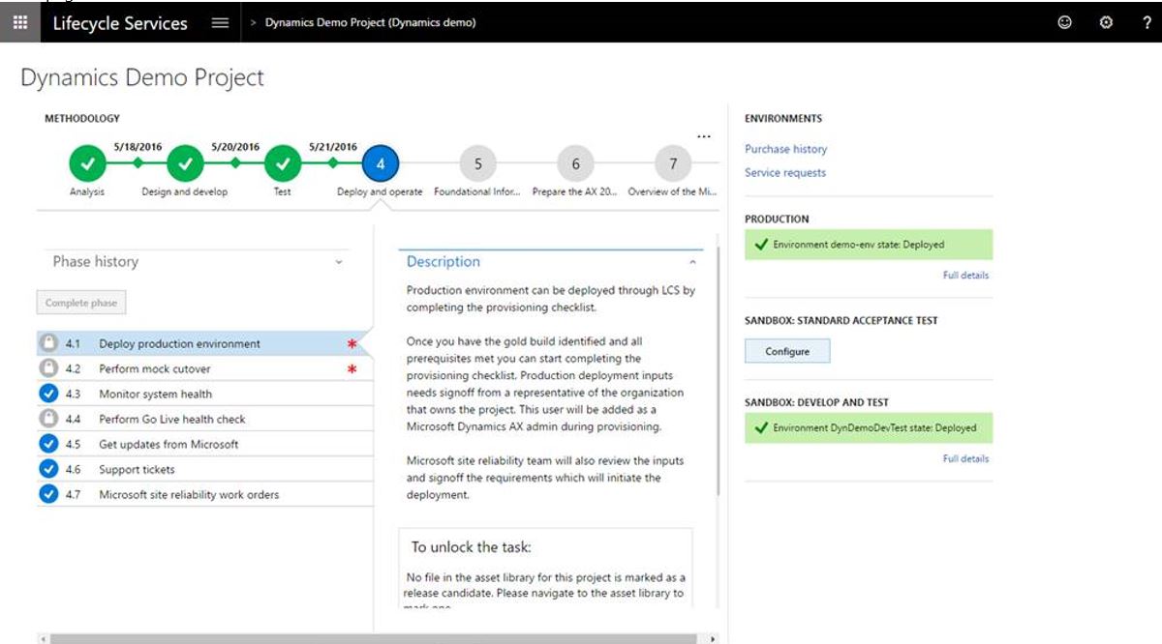Open the Service requests link

pos(785,172)
